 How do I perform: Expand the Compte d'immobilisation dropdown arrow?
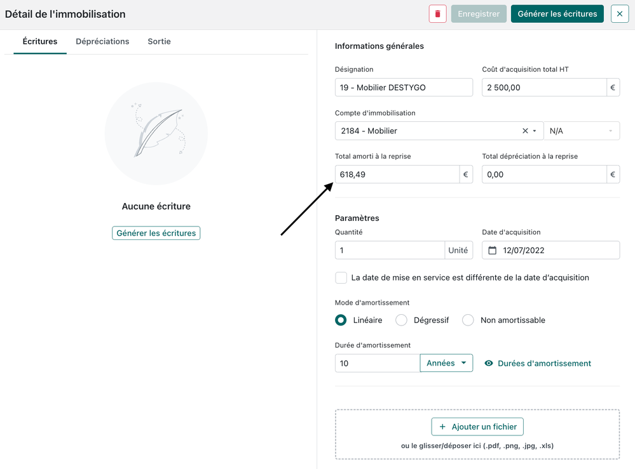535,131
